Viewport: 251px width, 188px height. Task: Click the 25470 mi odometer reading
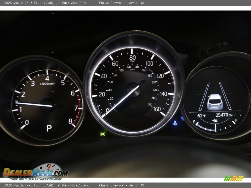click(224, 115)
